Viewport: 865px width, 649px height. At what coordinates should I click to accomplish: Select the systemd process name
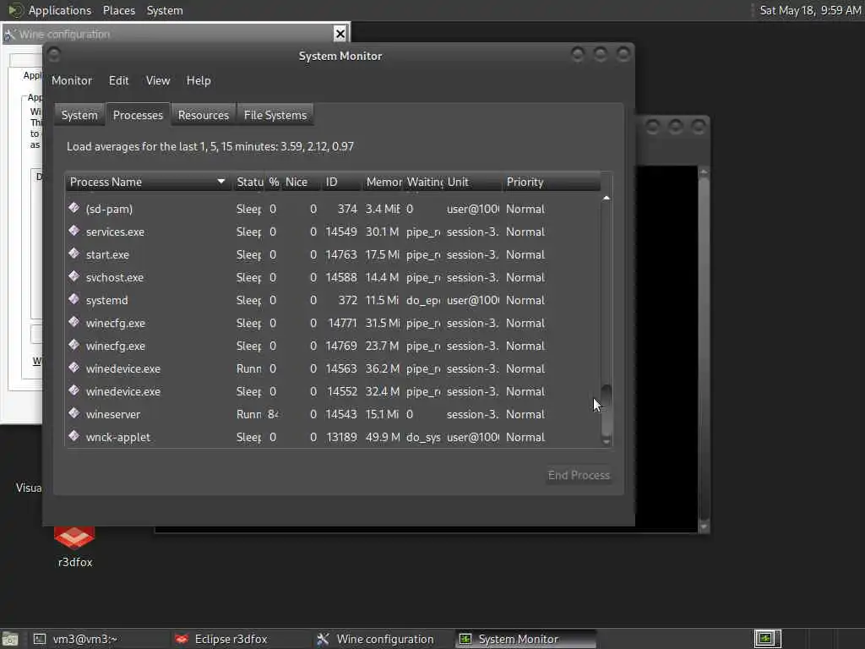pos(107,300)
